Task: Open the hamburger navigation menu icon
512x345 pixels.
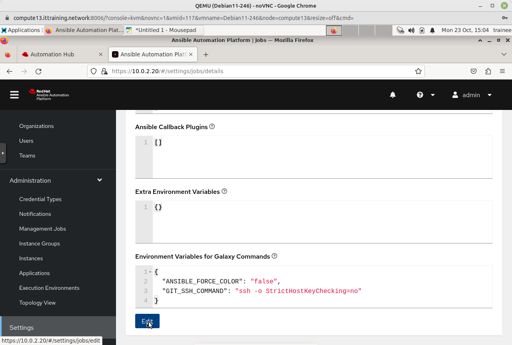Action: click(x=14, y=95)
